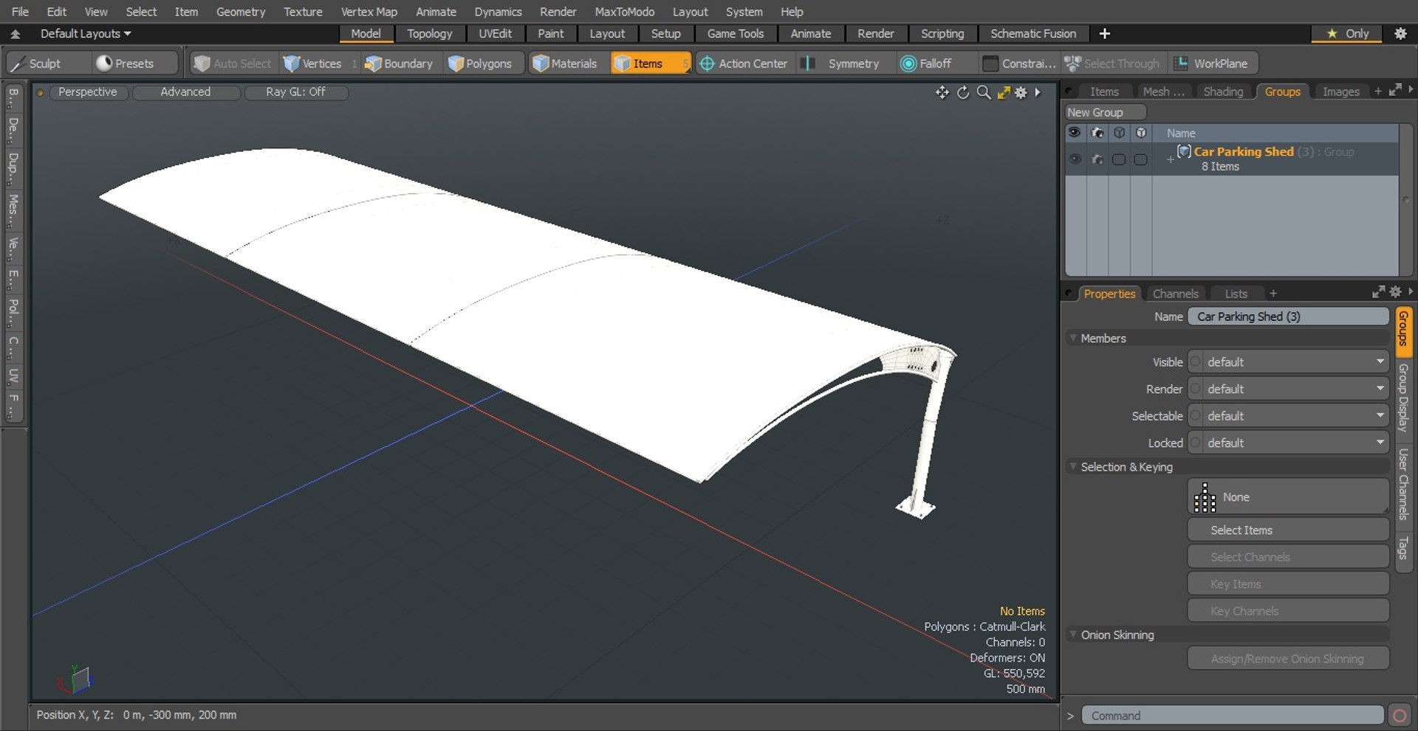
Task: Add new layout tab with plus icon
Action: [x=1105, y=33]
